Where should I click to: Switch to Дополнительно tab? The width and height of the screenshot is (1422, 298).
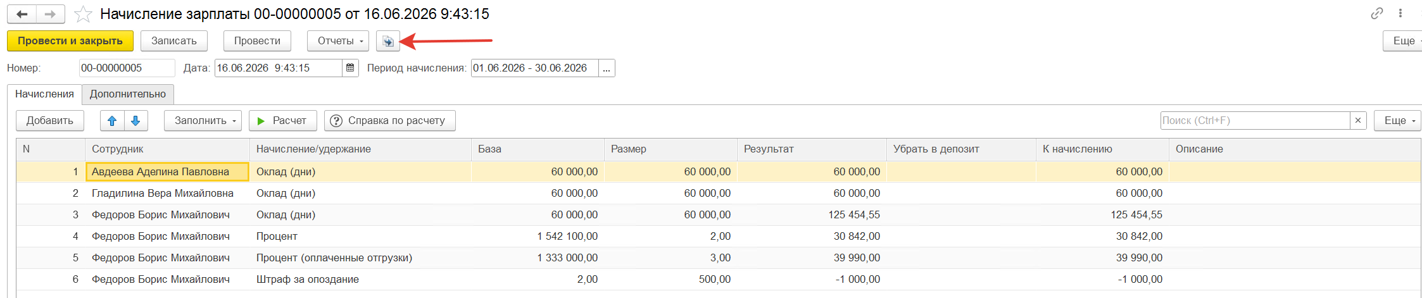pos(128,94)
